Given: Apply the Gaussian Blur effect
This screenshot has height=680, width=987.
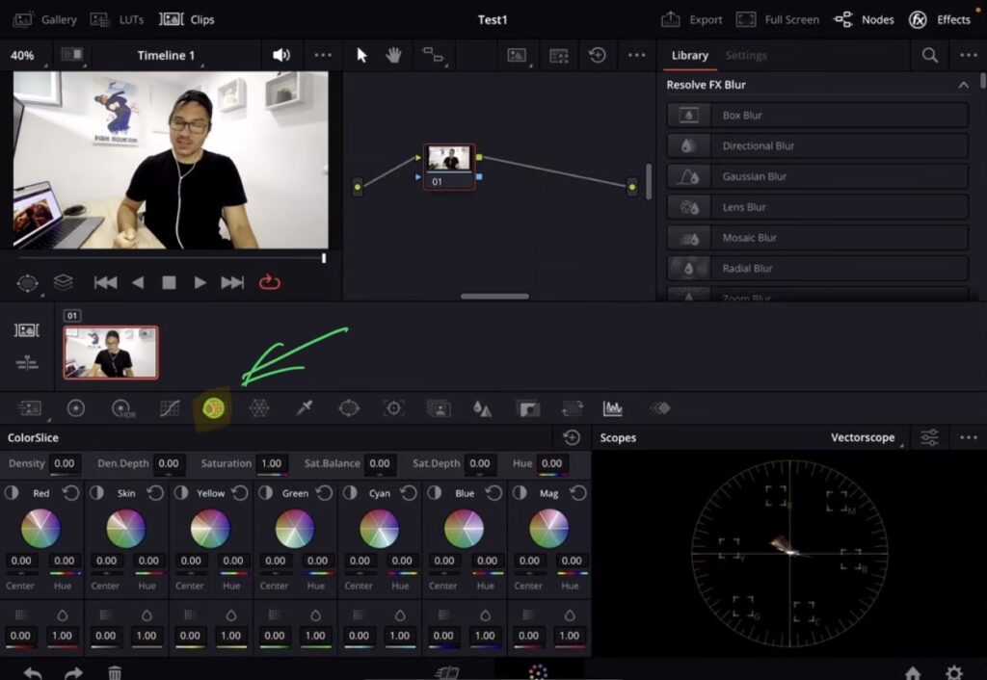Looking at the screenshot, I should (x=816, y=175).
